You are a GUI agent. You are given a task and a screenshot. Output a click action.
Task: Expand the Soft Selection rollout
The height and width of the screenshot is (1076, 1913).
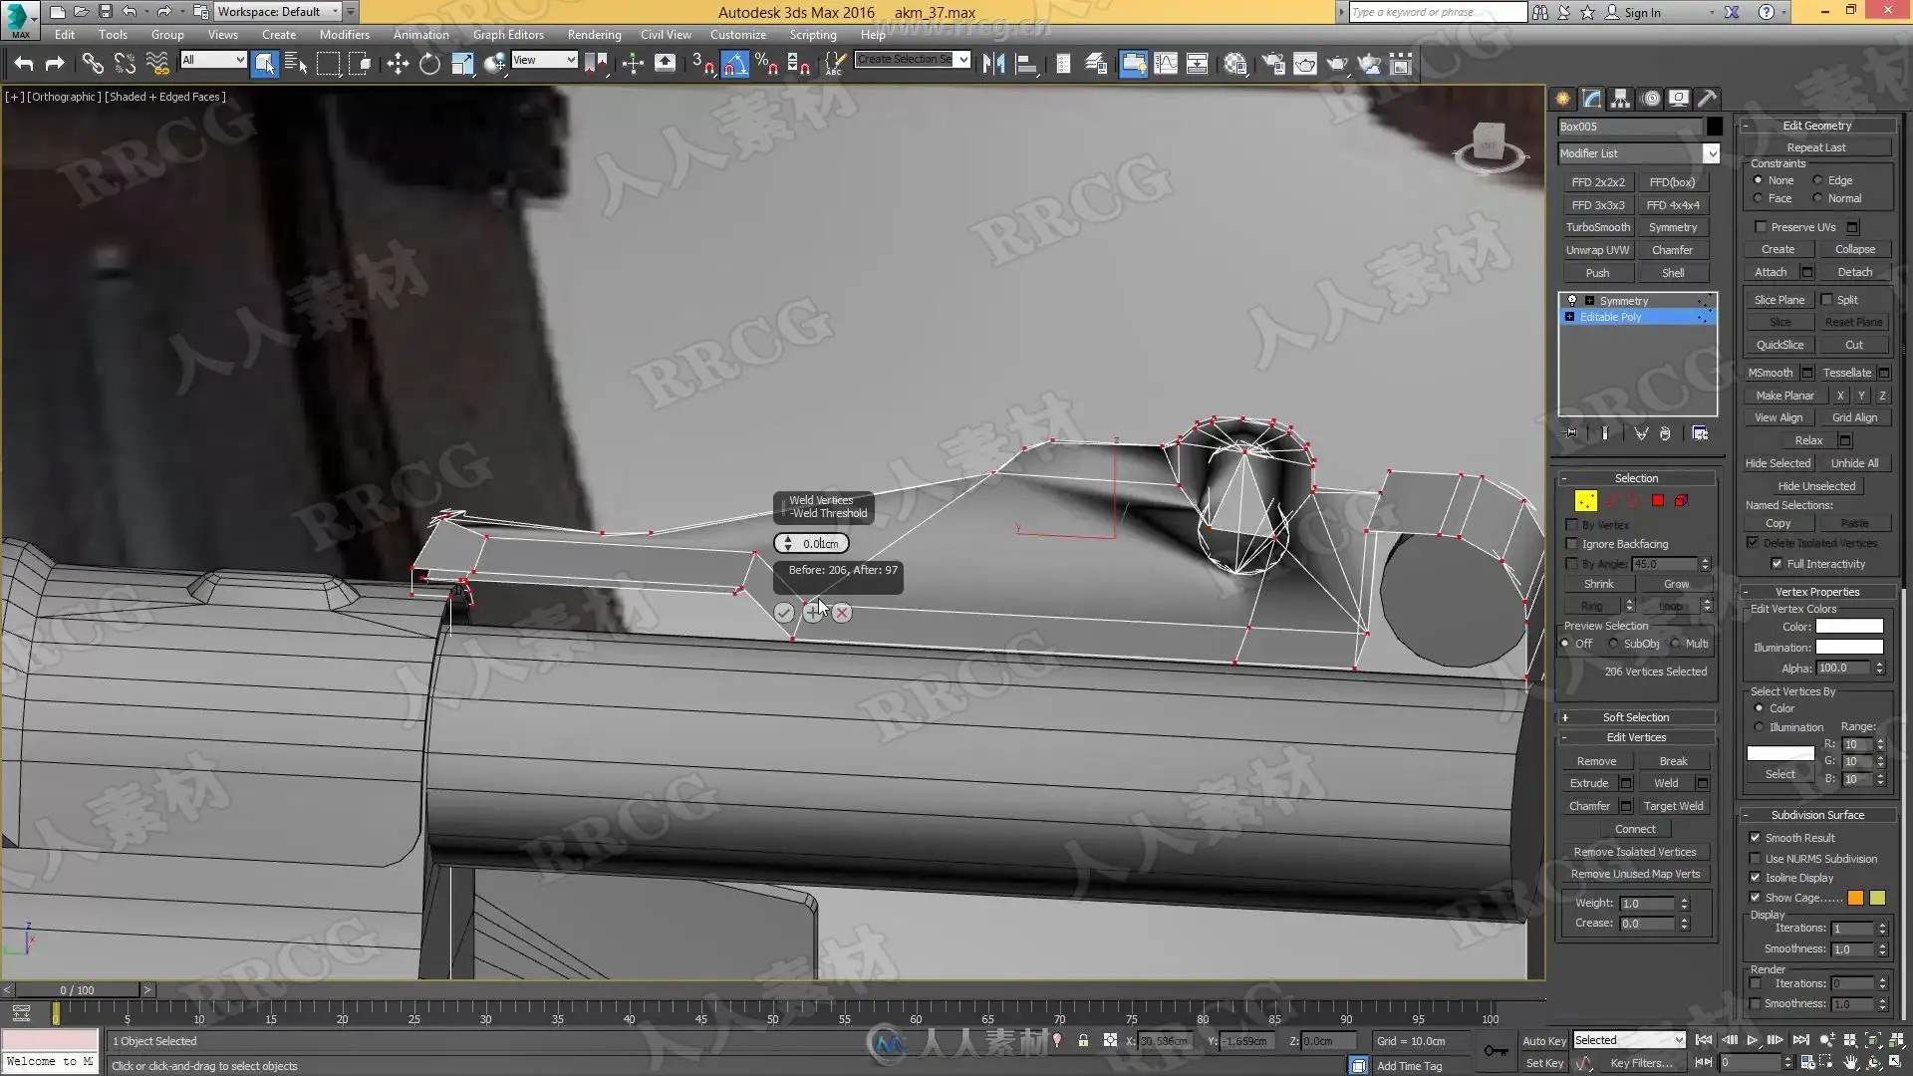click(1635, 717)
